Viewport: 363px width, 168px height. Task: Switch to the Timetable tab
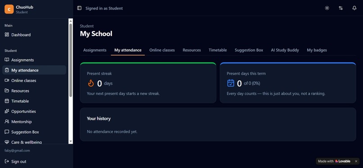coord(218,50)
